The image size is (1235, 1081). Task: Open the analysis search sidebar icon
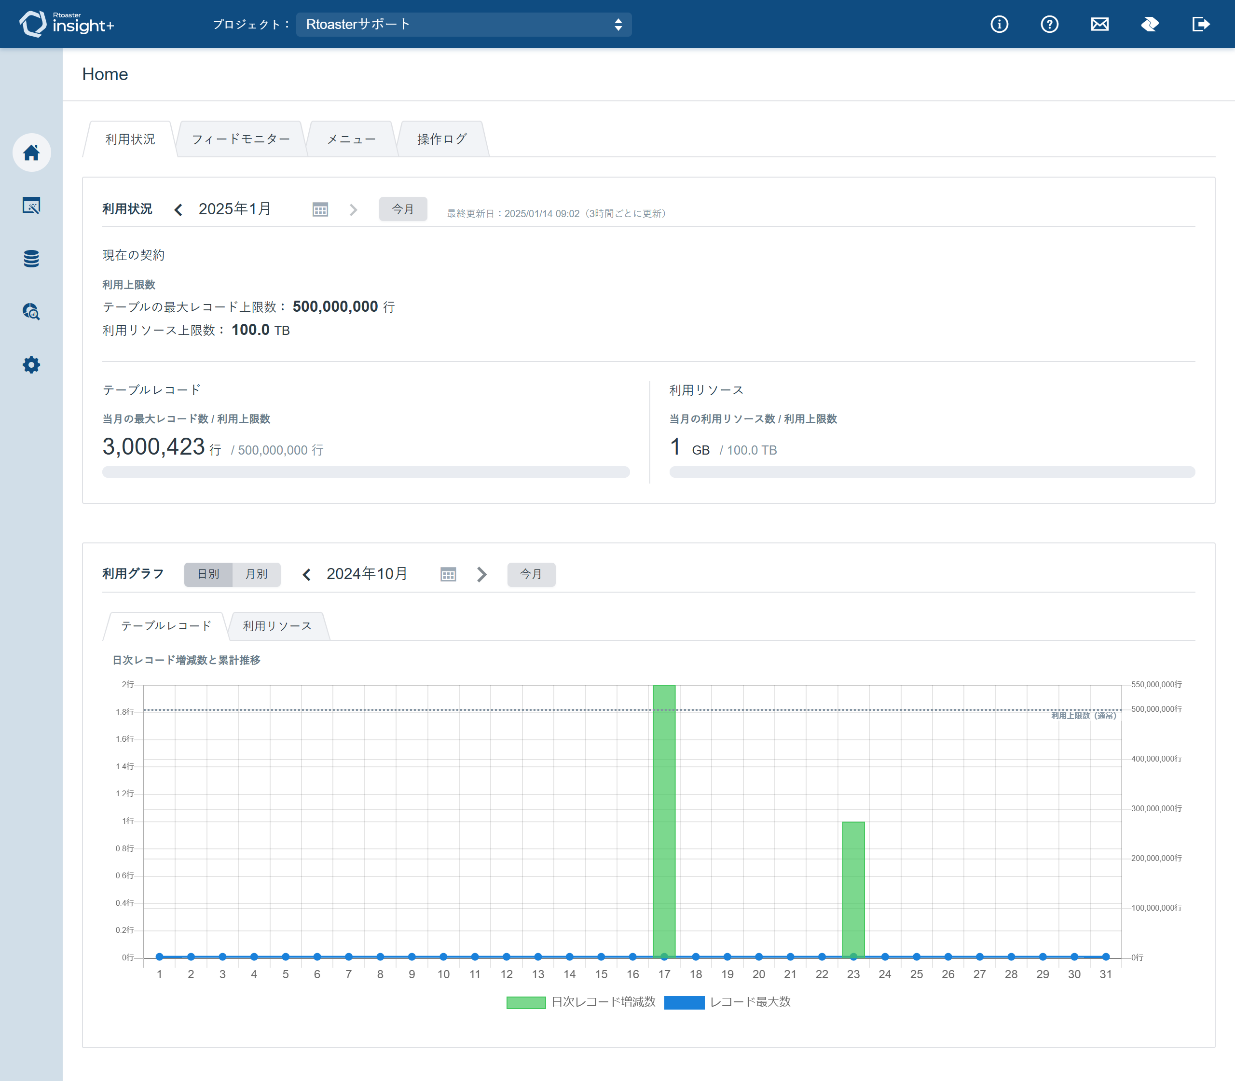click(31, 312)
